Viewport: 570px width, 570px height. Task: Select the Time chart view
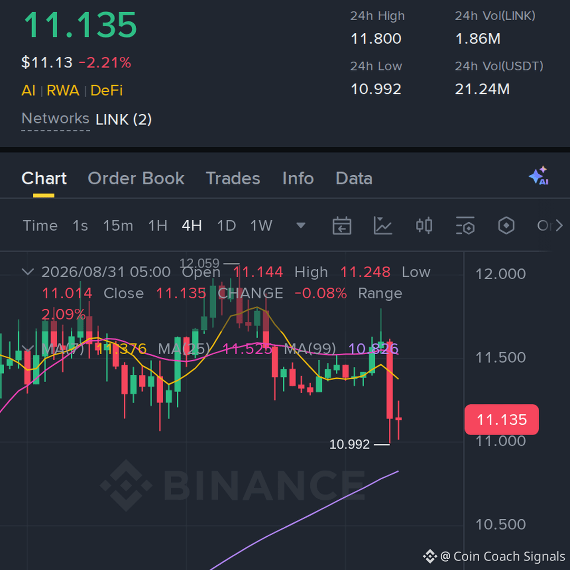pyautogui.click(x=40, y=226)
